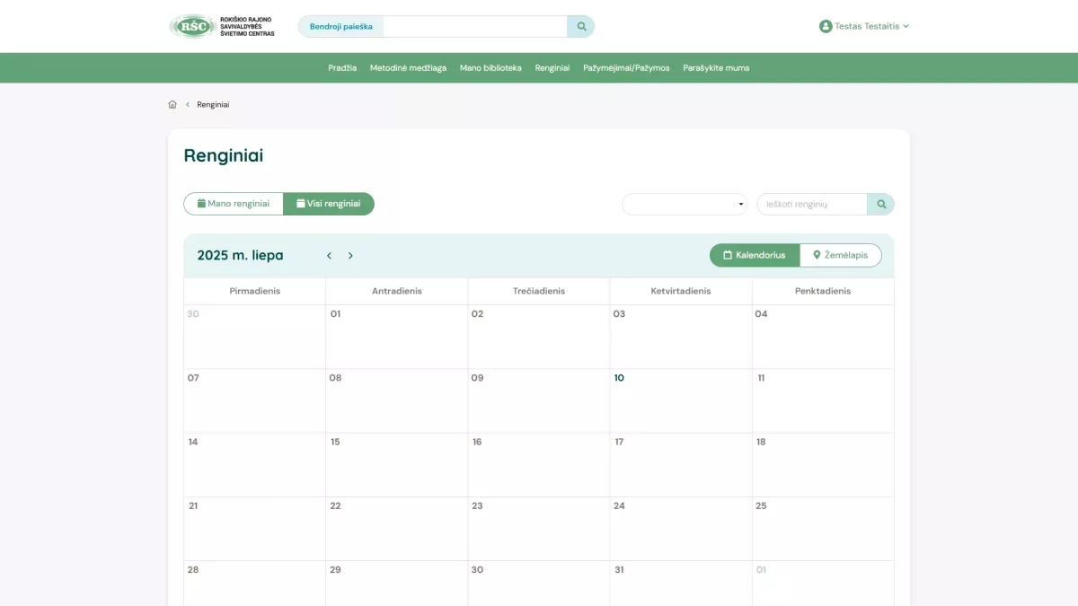This screenshot has width=1078, height=606.
Task: Click the user avatar icon
Action: tap(826, 27)
